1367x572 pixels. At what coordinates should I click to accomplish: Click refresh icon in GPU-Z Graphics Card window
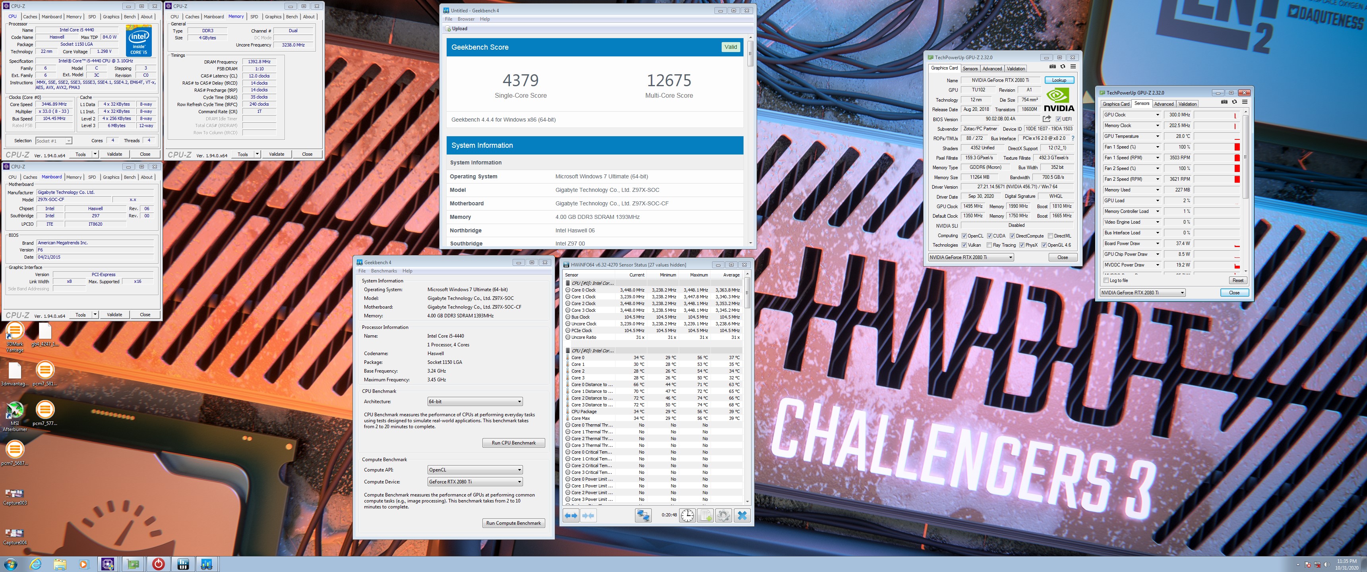[x=1063, y=67]
